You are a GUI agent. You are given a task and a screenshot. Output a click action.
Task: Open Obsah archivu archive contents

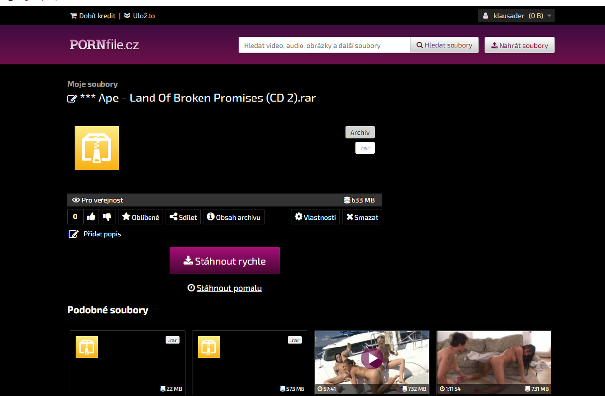[x=234, y=217]
